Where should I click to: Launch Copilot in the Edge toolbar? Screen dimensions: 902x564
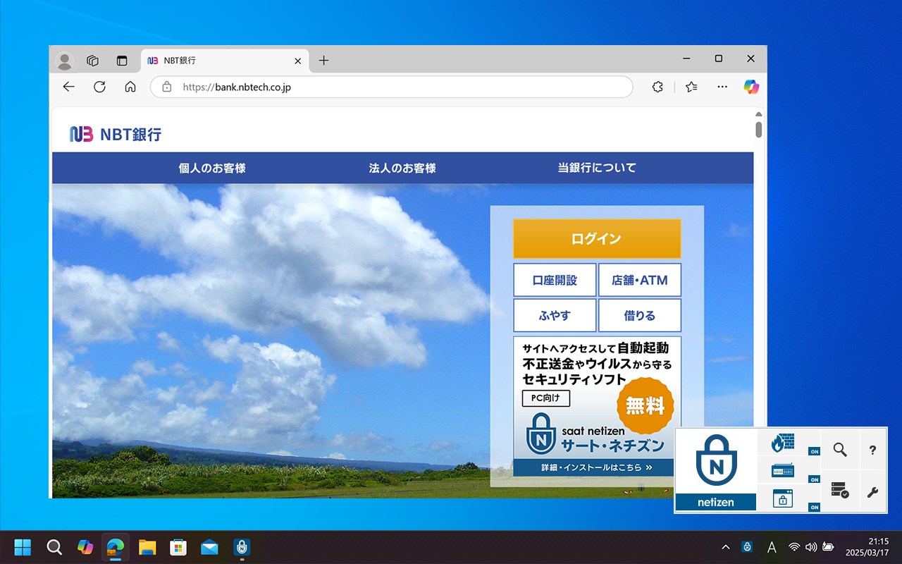coord(751,87)
